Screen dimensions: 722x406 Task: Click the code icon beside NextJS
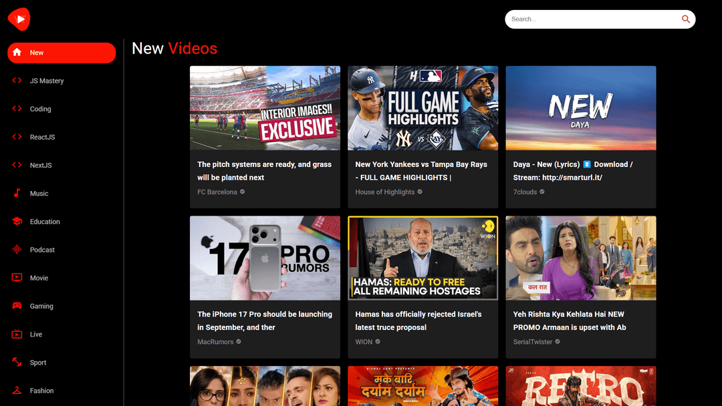tap(17, 165)
